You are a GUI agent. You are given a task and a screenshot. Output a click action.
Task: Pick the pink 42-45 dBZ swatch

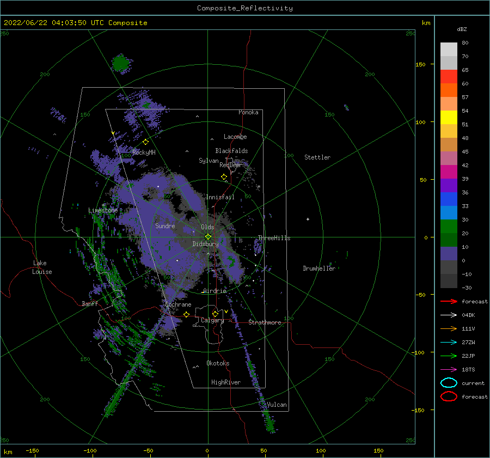(449, 158)
